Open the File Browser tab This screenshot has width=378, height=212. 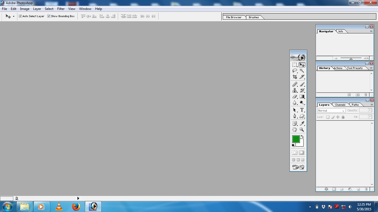point(234,17)
